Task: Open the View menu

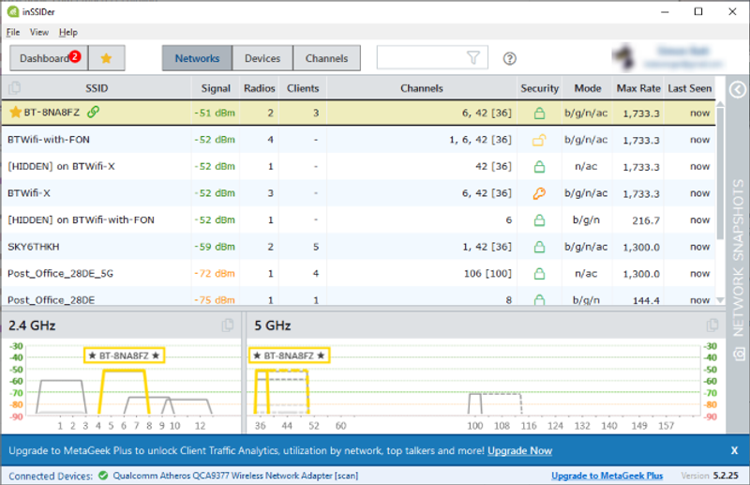Action: pos(38,32)
